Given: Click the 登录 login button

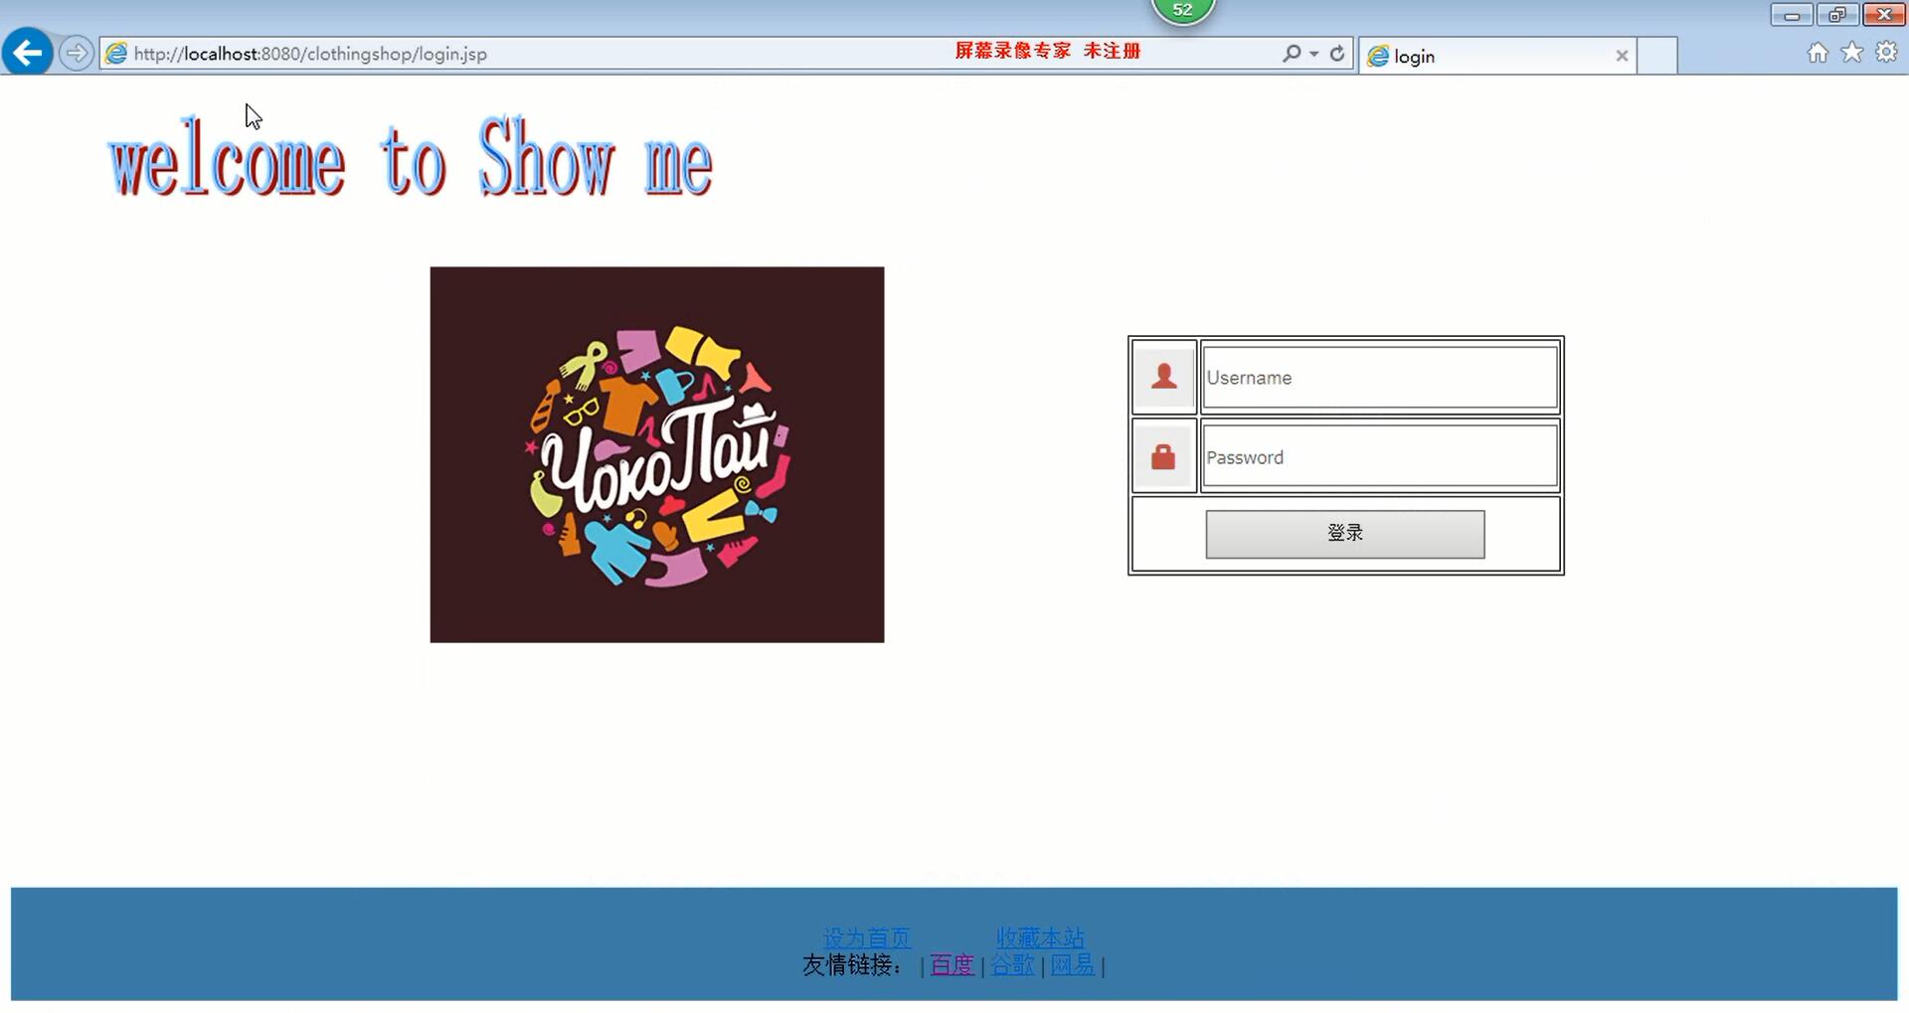Looking at the screenshot, I should point(1345,534).
